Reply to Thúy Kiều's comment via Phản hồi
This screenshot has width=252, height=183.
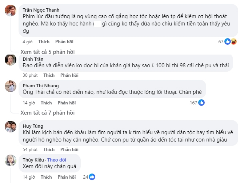[x=67, y=177]
